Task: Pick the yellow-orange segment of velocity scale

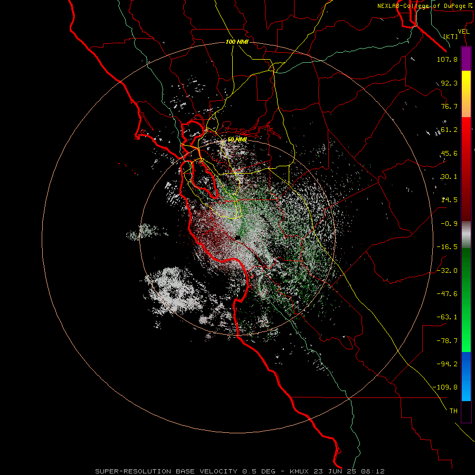Action: (x=466, y=94)
